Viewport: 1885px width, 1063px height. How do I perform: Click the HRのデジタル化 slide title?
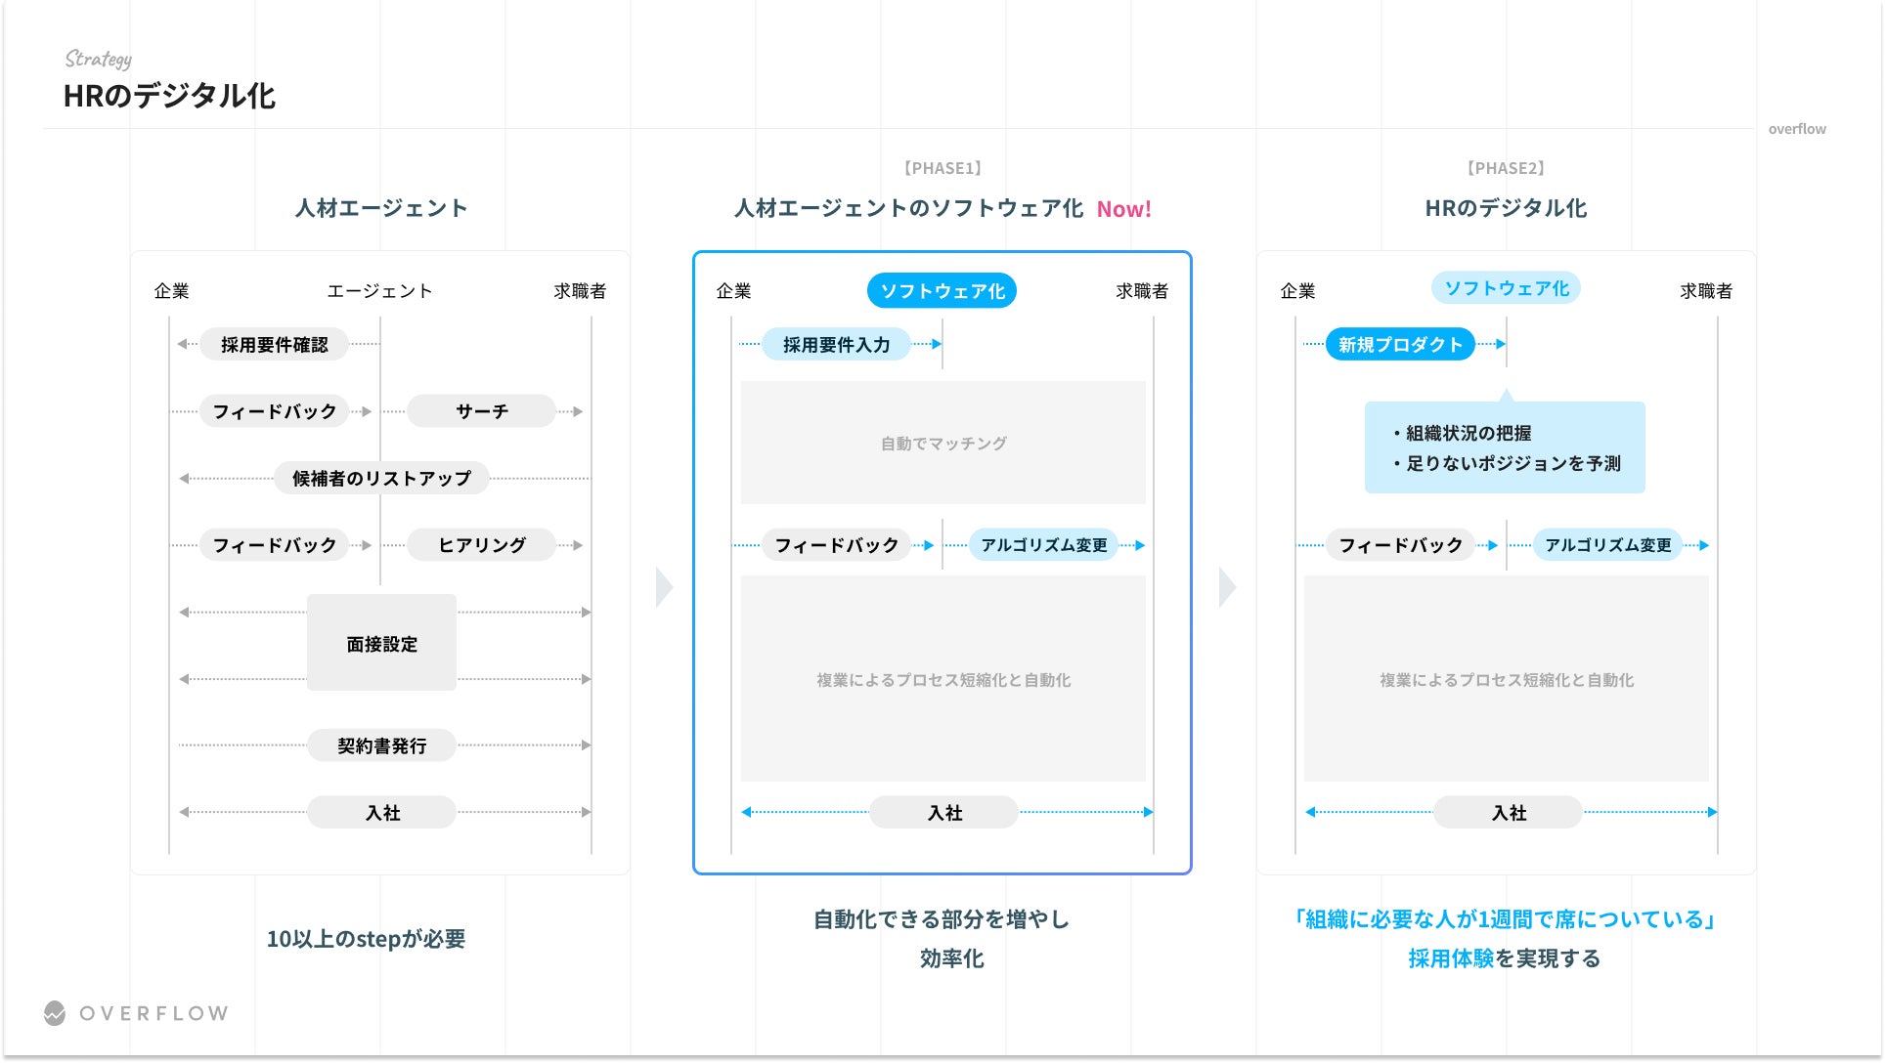[x=169, y=96]
